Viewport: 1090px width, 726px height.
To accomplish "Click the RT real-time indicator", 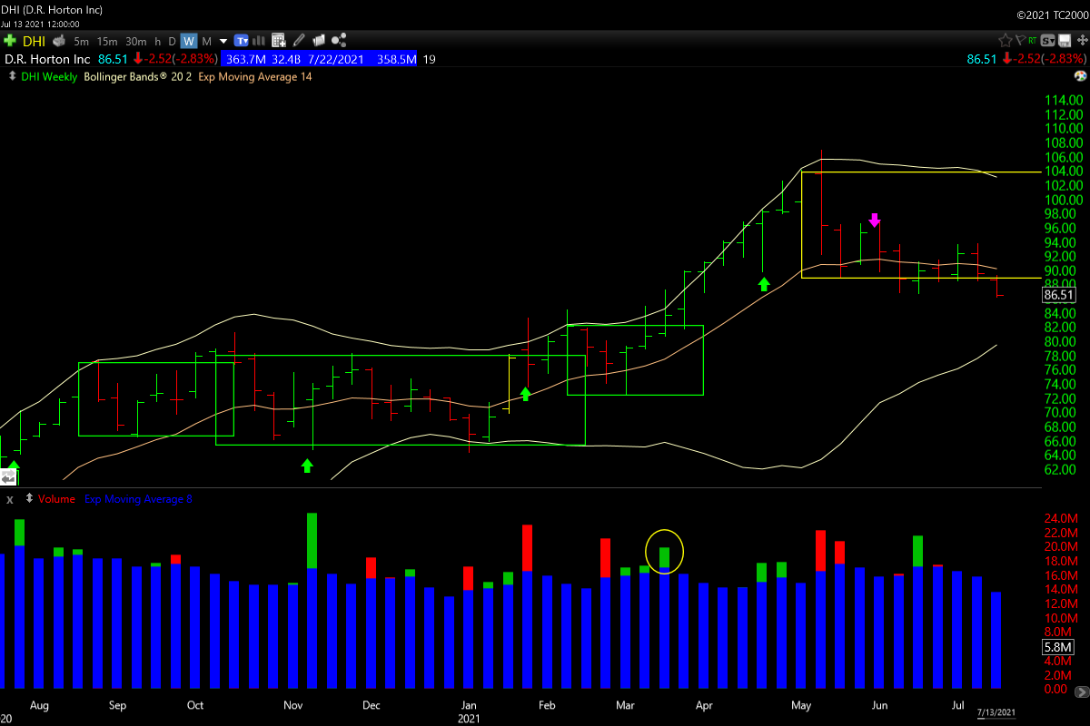I will point(1033,40).
